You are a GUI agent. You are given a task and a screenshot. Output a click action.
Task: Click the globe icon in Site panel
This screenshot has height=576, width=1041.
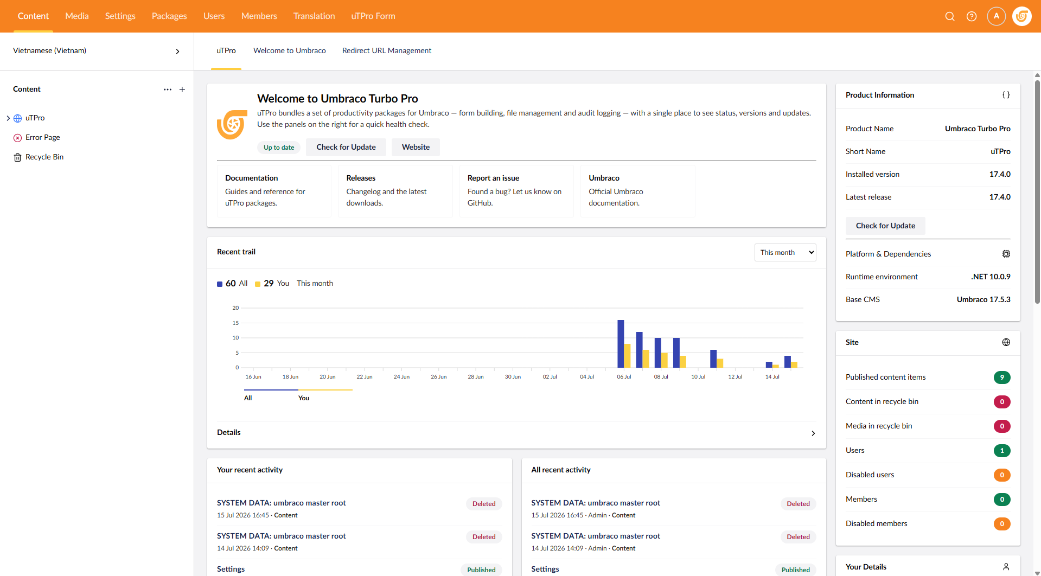click(x=1006, y=342)
